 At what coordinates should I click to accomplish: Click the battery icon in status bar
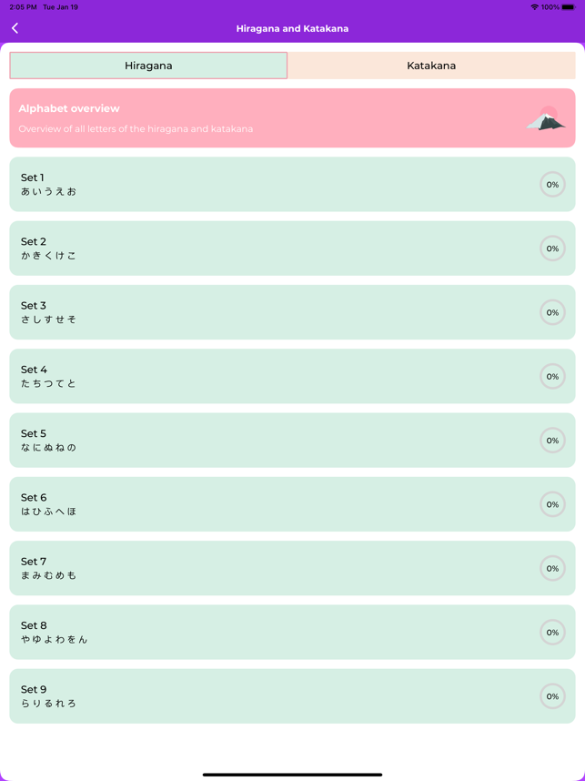pyautogui.click(x=568, y=7)
